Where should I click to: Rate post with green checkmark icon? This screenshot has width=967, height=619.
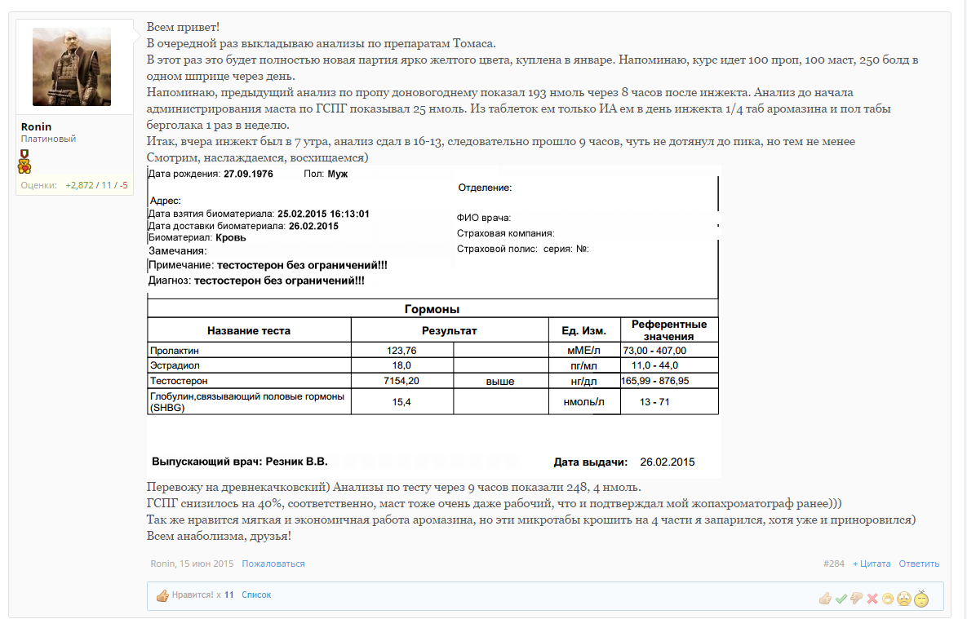pos(841,599)
